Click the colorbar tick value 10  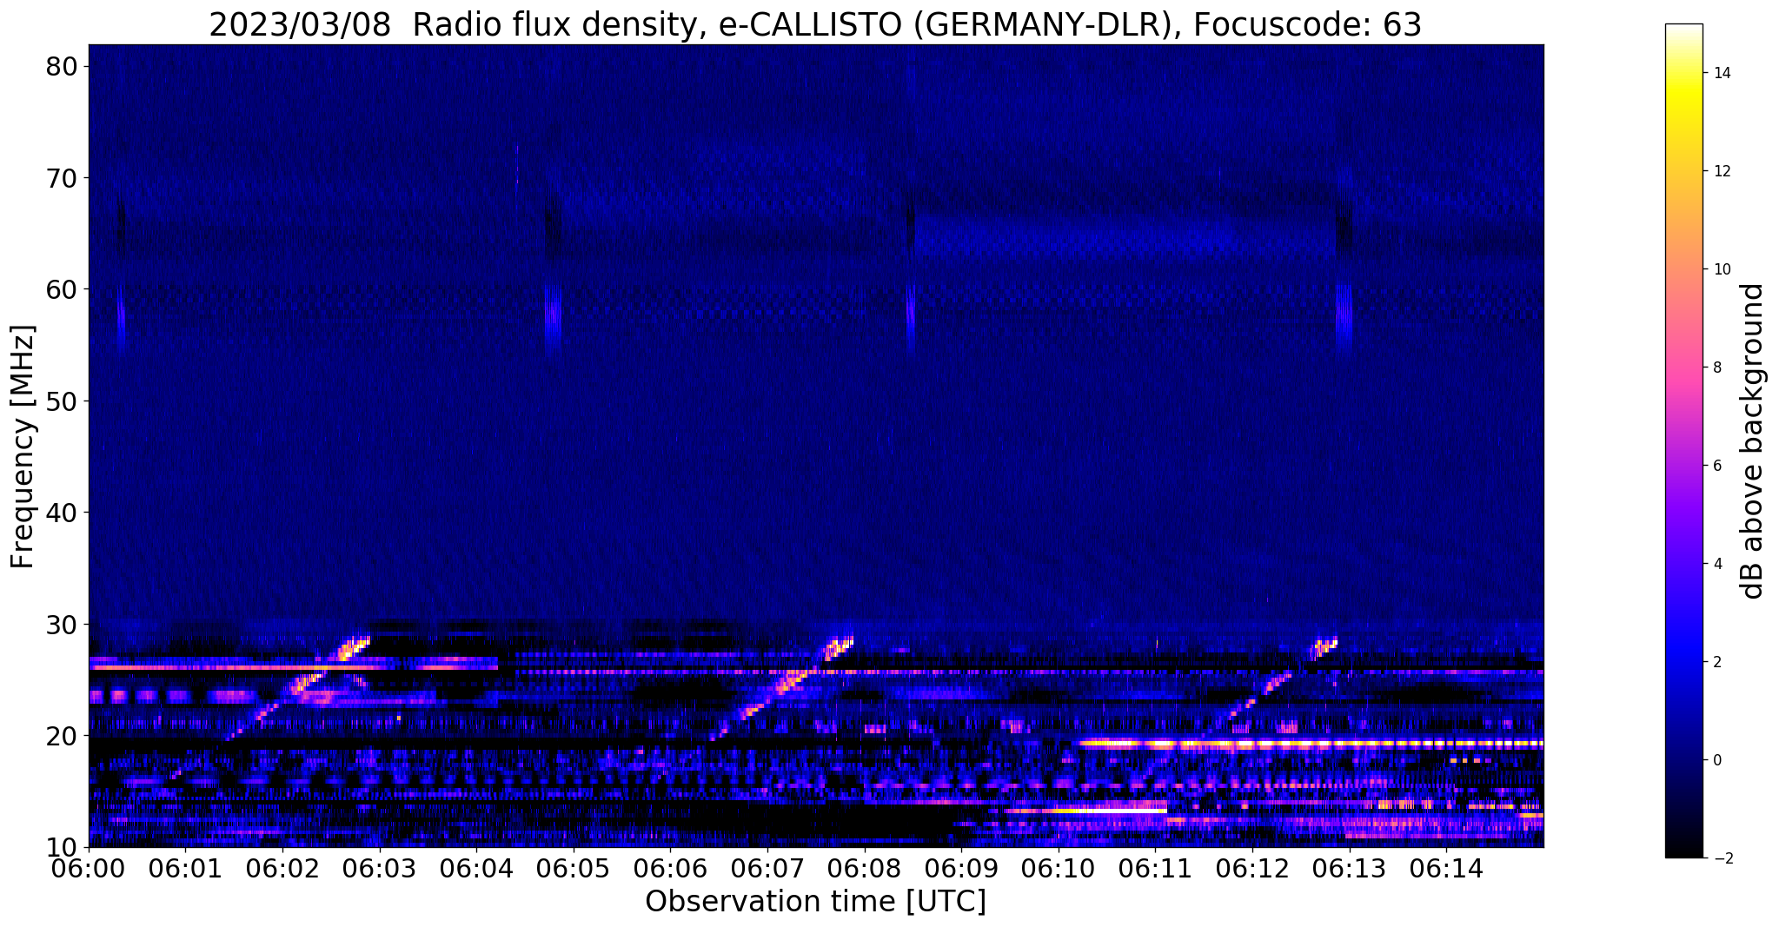click(1721, 269)
